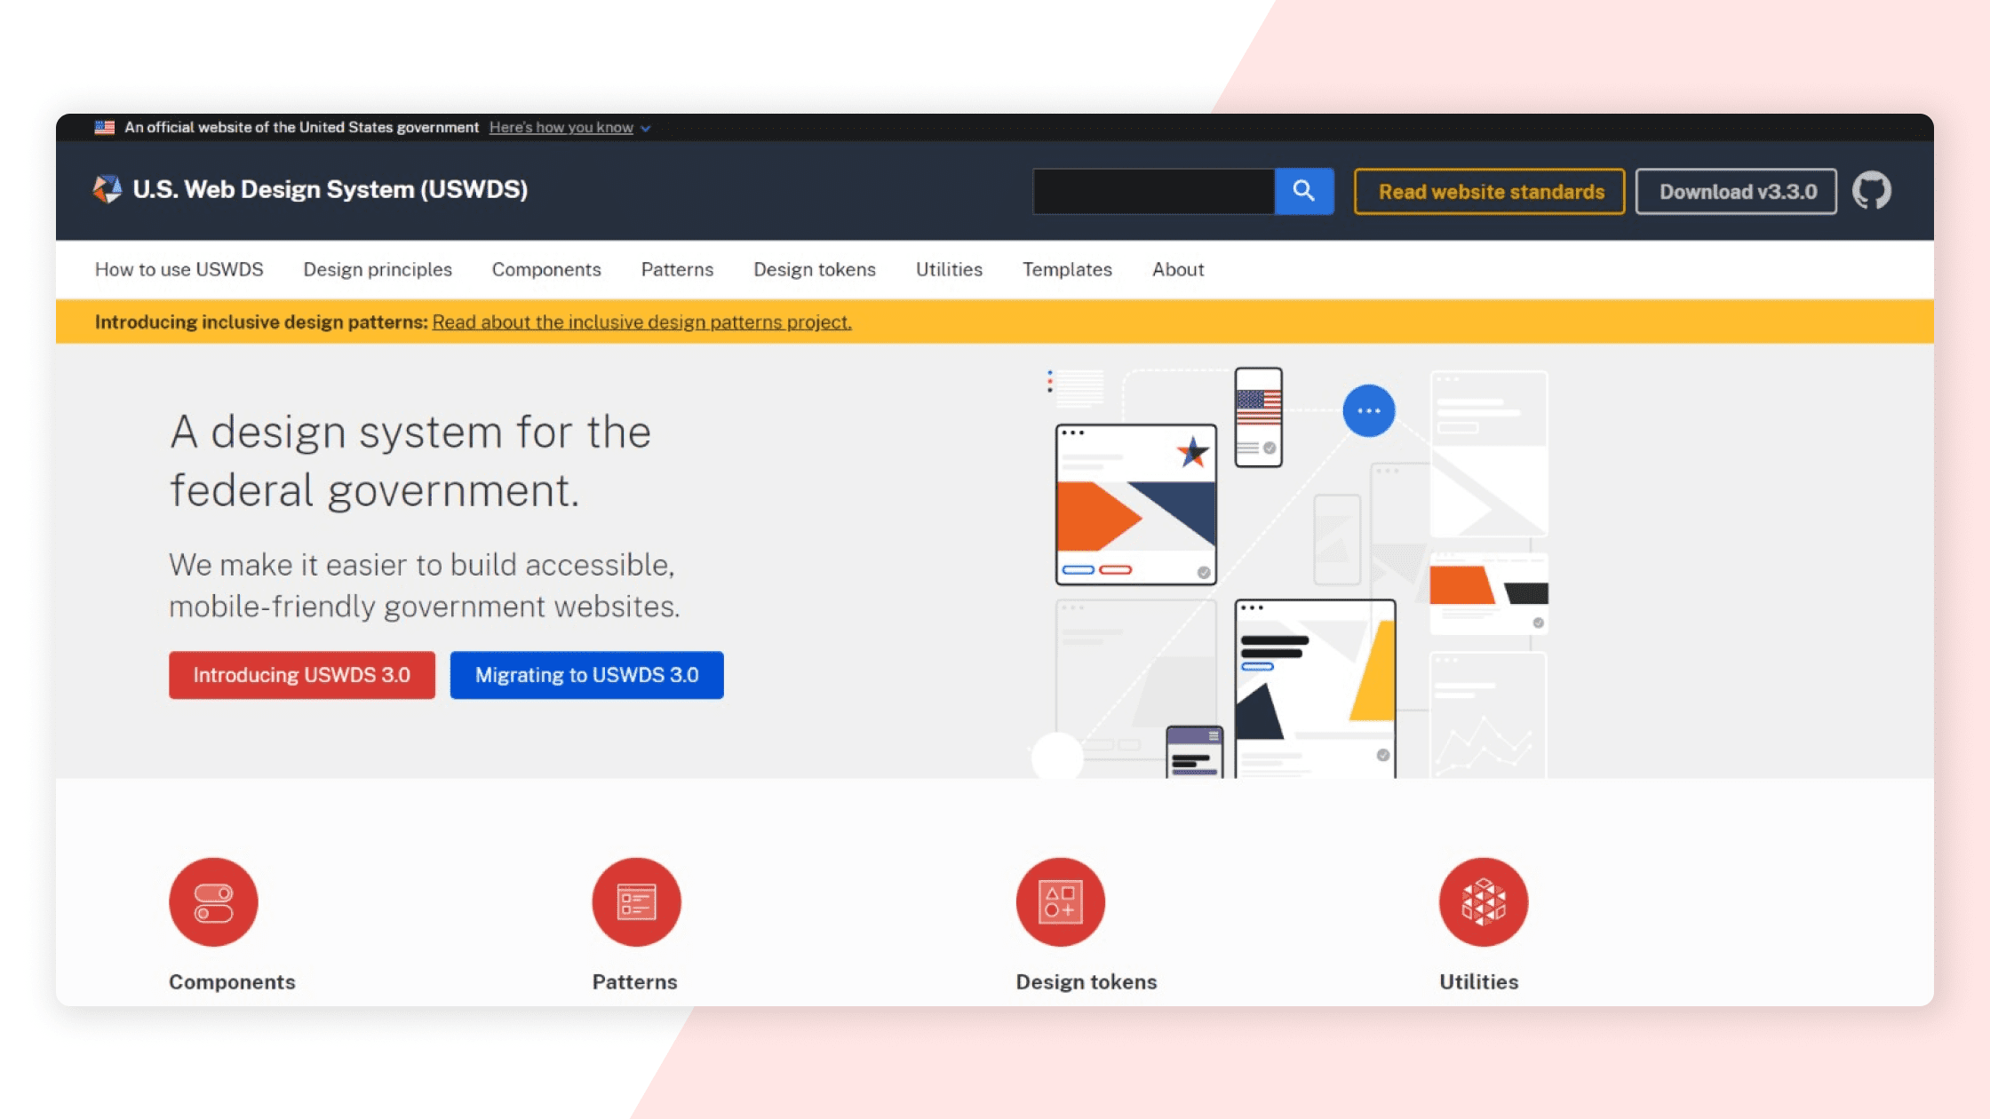Click the GitHub icon in the header
1990x1119 pixels.
(x=1872, y=191)
